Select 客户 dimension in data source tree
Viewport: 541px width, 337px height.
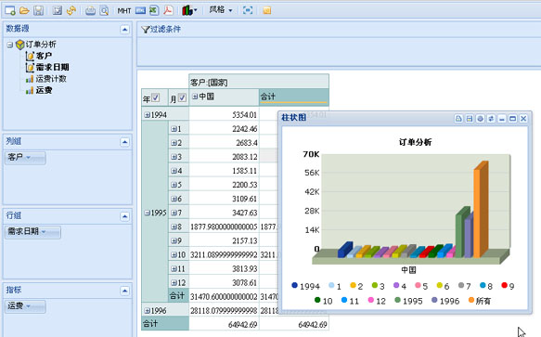point(44,56)
